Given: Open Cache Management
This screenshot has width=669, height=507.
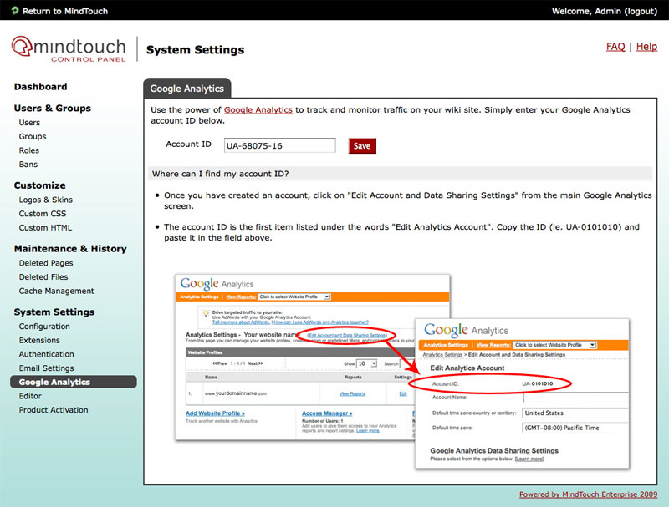Looking at the screenshot, I should pos(56,291).
